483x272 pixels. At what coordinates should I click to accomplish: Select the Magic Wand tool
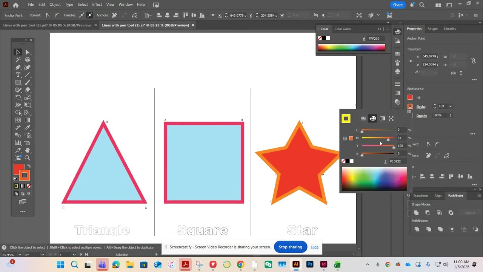[x=18, y=60]
